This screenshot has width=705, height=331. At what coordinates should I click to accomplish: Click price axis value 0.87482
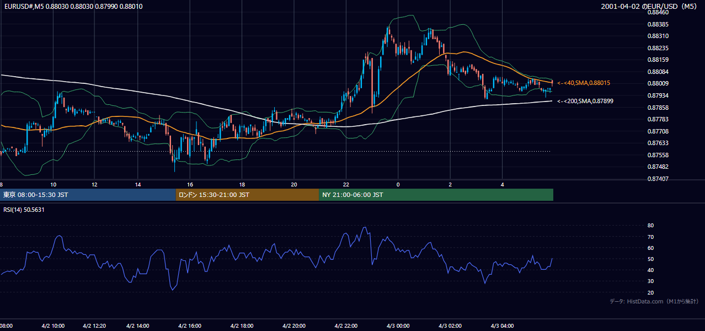pyautogui.click(x=658, y=167)
